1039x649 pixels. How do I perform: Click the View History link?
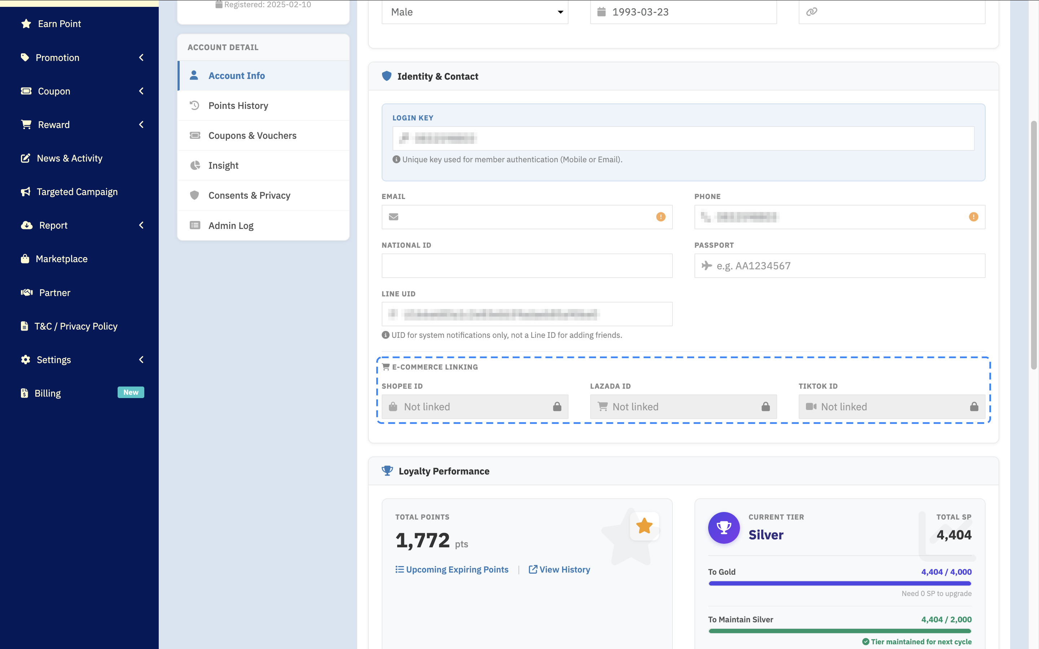tap(560, 570)
